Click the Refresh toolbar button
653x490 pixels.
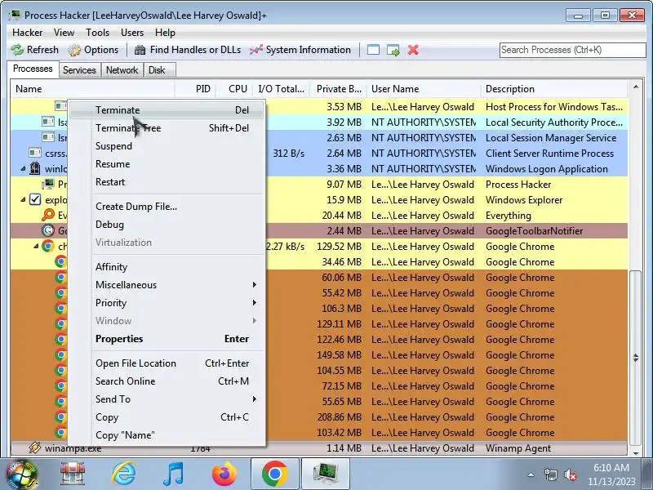click(x=34, y=50)
